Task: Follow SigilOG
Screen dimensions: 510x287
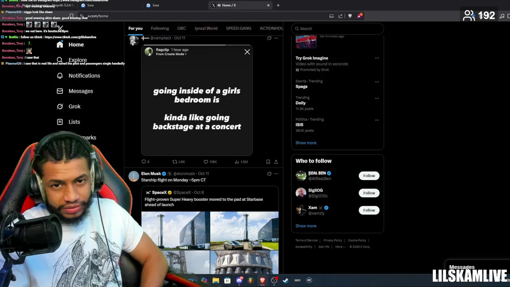Action: pos(369,193)
